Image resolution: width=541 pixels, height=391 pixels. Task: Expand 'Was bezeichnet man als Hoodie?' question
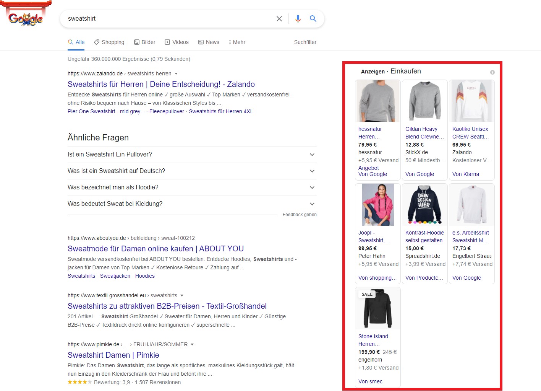[192, 187]
